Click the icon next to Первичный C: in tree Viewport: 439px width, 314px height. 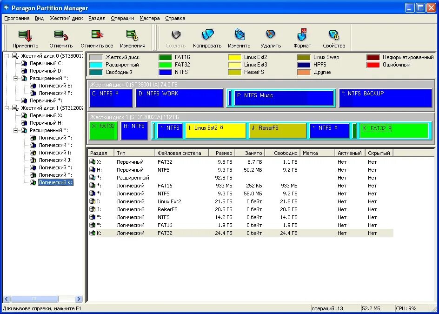(24, 64)
